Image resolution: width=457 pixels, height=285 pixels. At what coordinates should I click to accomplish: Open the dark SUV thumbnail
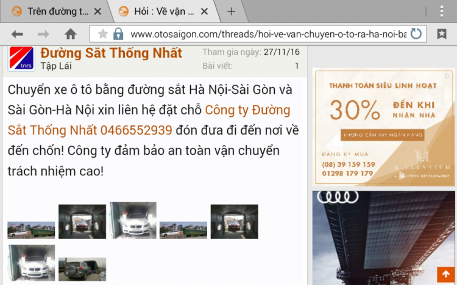82,269
